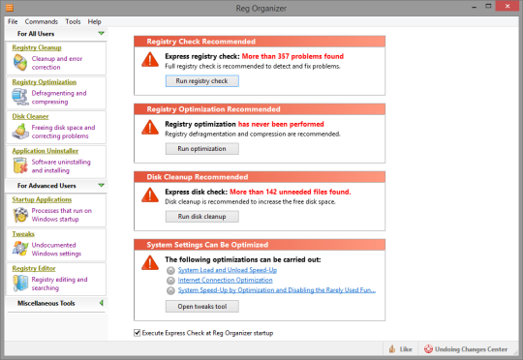Open the Registry Editor heading link

coord(34,268)
